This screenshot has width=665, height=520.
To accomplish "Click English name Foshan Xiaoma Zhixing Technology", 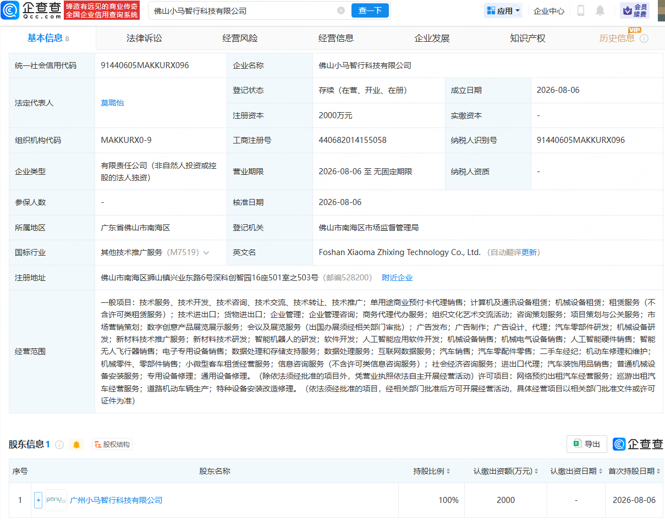I will point(400,252).
